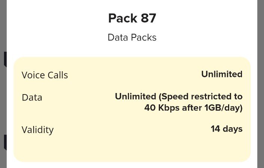Click the lower dark element on left edge
Image resolution: width=264 pixels, height=168 pixels.
(5, 142)
